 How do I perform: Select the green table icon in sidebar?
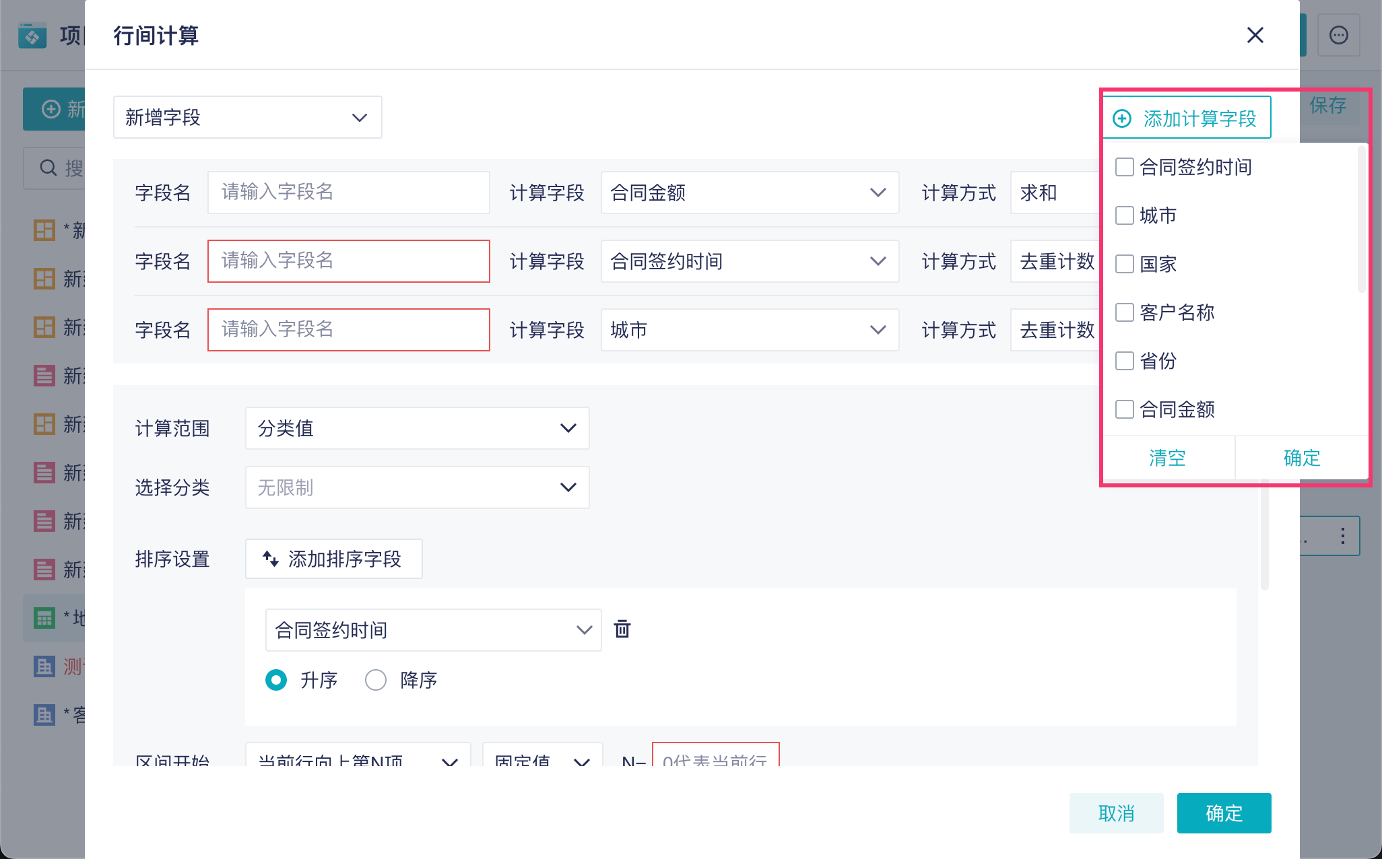(44, 618)
